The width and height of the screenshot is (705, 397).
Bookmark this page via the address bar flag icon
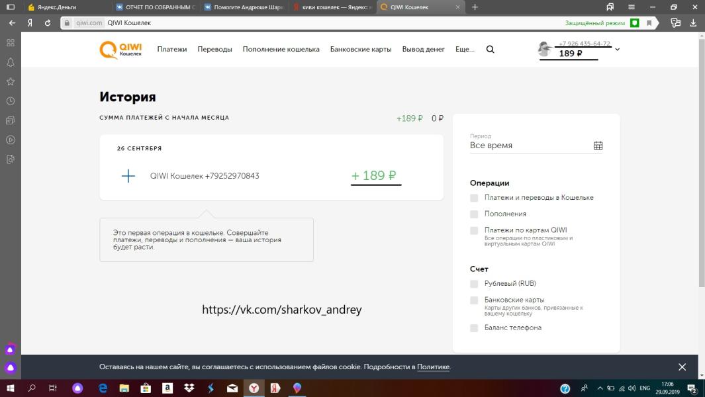(x=649, y=23)
